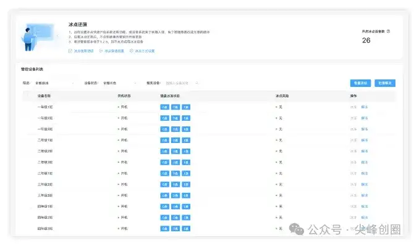The height and width of the screenshot is (246, 414).
Task: Click the D盘 tag in row 二年级3班
Action: point(175,162)
